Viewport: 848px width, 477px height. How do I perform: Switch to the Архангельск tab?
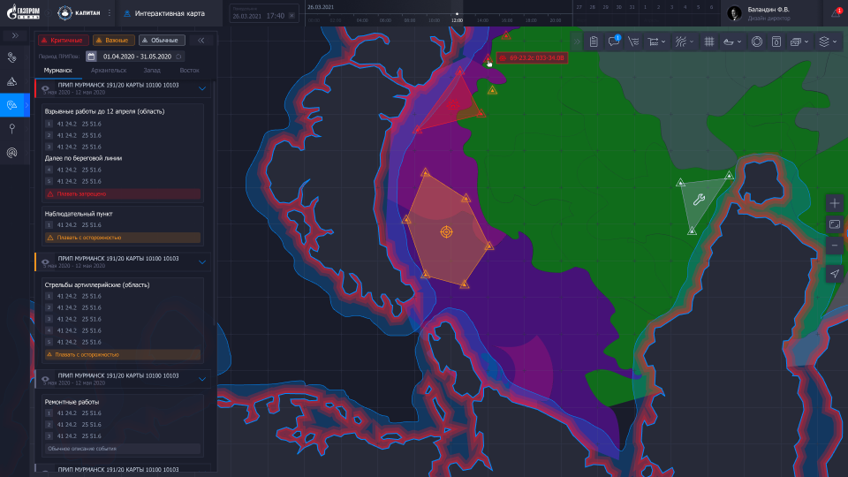tap(109, 69)
